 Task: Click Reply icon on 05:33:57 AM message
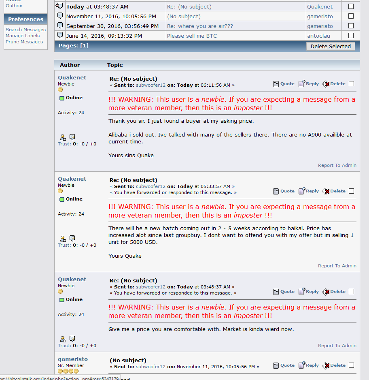302,191
